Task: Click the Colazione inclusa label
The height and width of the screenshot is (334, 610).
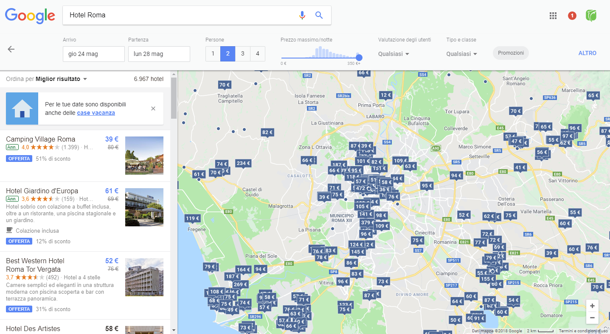Action: tap(37, 231)
